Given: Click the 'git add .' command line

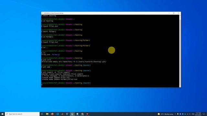Looking at the screenshot, I should click(47, 67).
